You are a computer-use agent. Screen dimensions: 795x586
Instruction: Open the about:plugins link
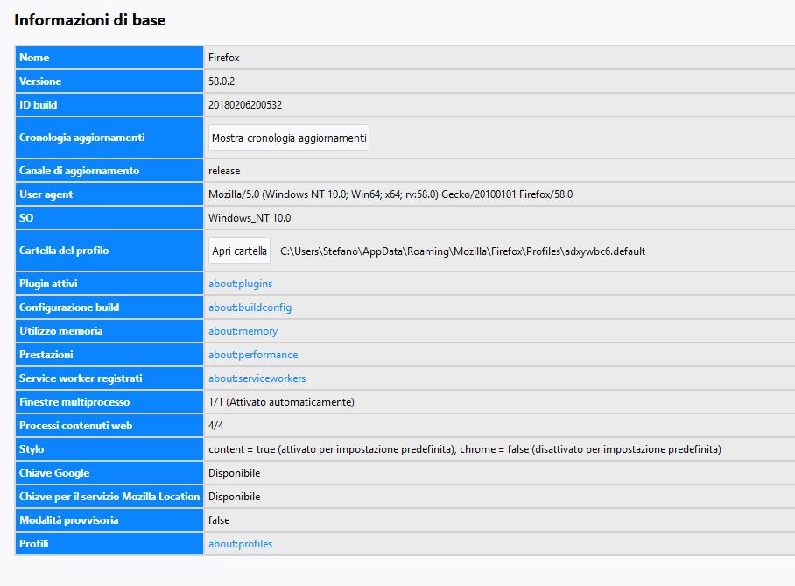click(240, 284)
